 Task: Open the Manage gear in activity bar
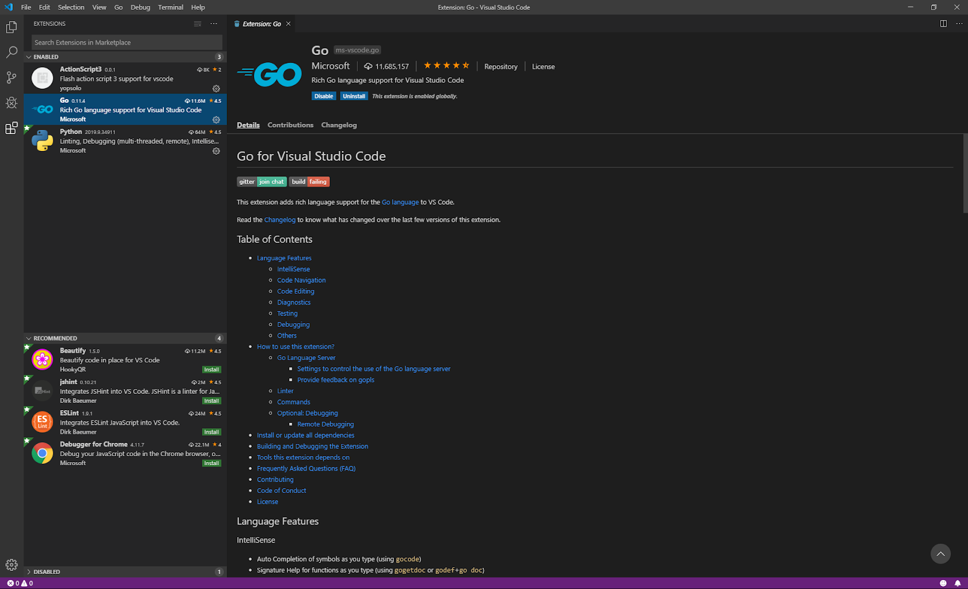(11, 565)
